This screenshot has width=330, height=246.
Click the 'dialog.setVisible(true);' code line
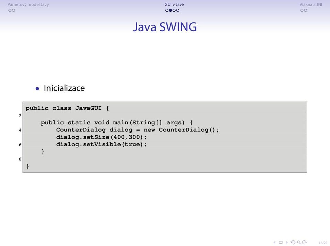click(x=101, y=144)
